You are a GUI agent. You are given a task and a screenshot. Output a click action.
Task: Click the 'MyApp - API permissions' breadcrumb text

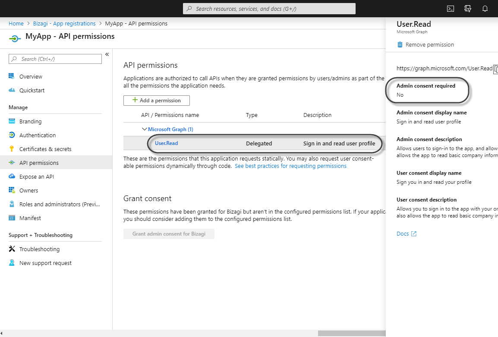pos(136,23)
